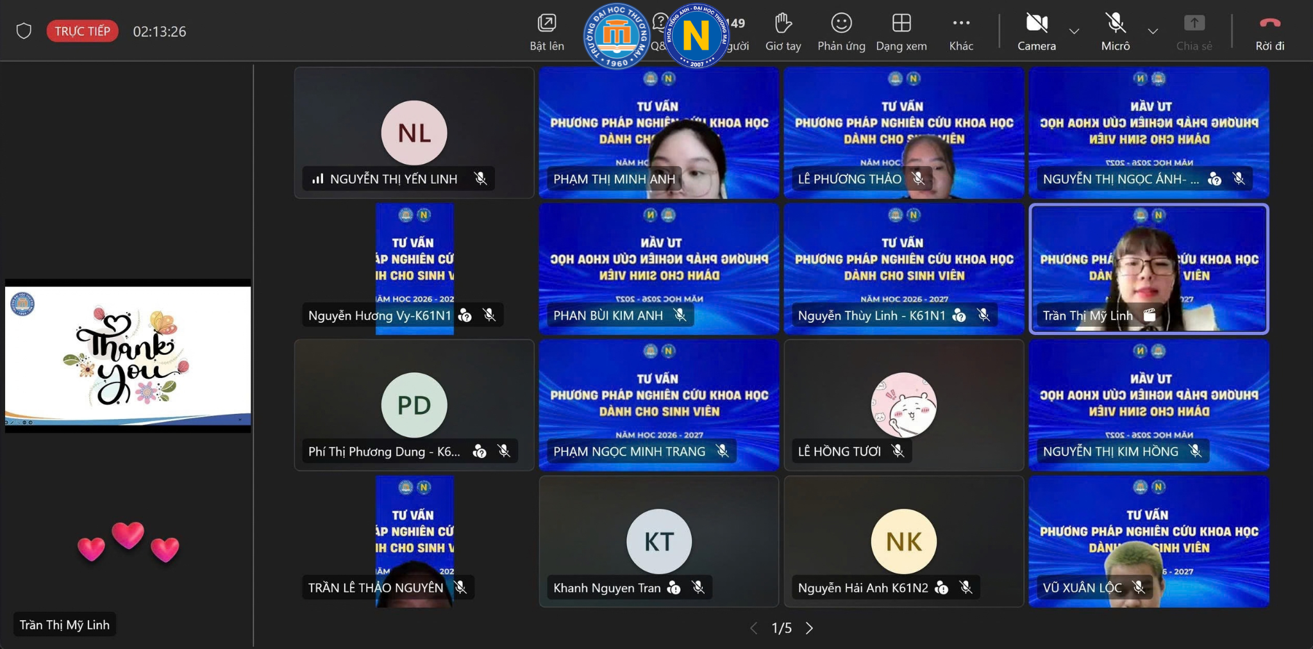Expand Camera options arrow
The image size is (1313, 649).
point(1075,31)
